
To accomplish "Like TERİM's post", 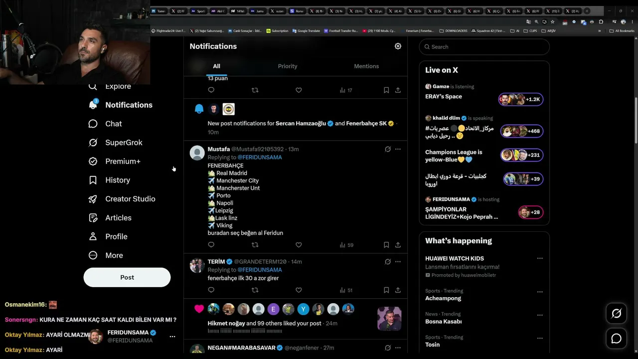I will pyautogui.click(x=299, y=290).
